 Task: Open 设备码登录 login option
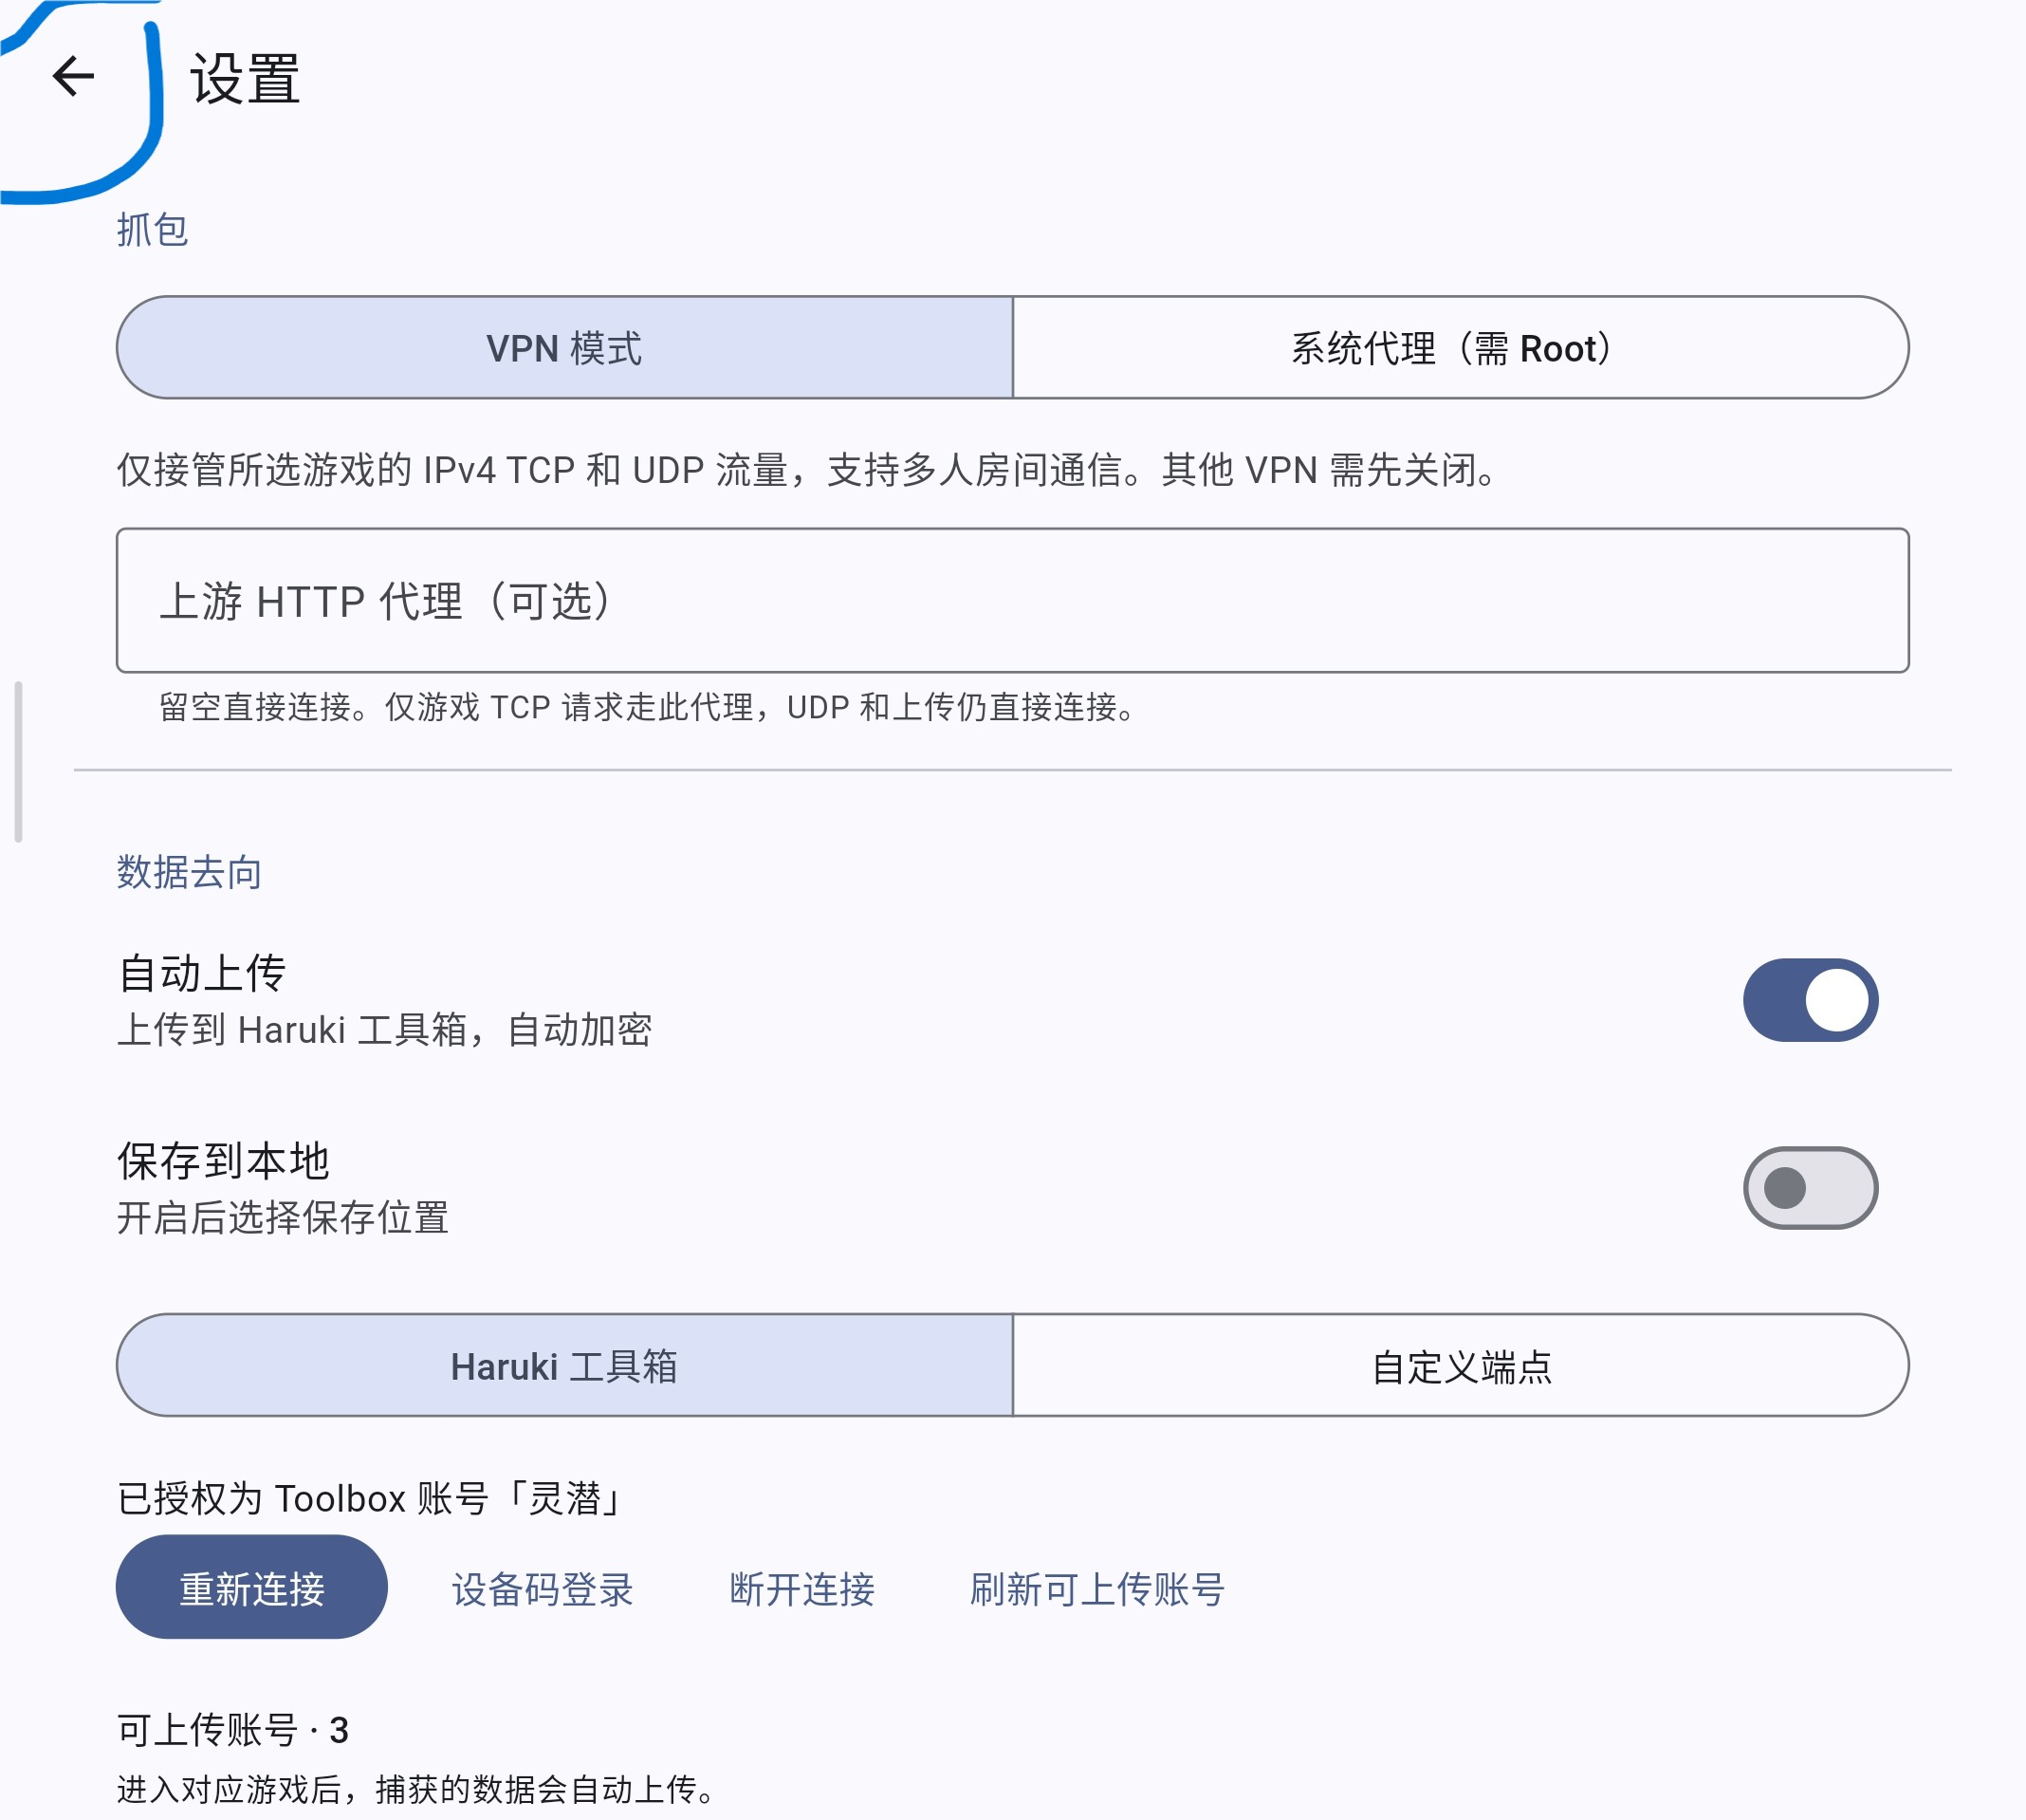click(543, 1589)
